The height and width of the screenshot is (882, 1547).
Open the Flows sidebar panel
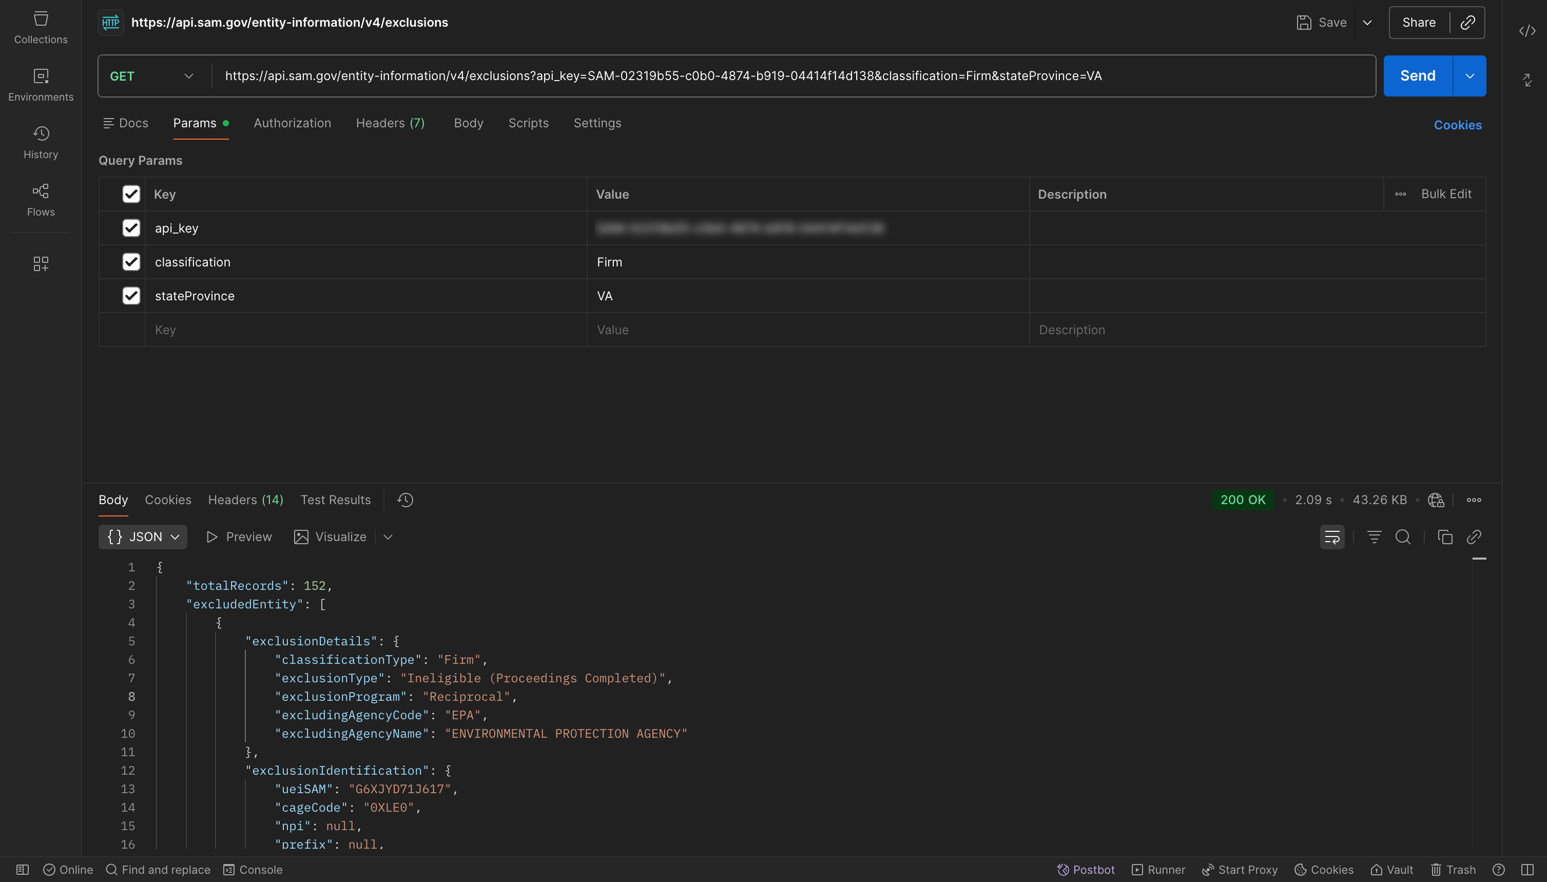point(41,201)
